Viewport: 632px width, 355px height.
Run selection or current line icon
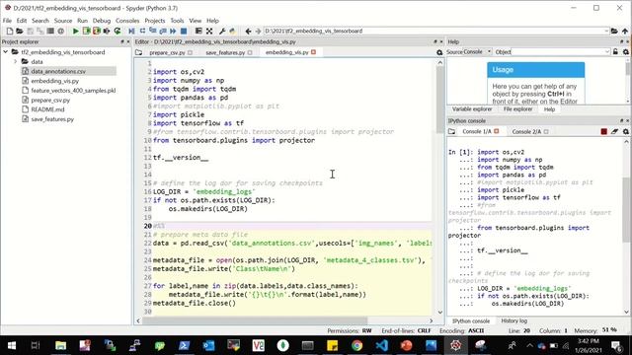pyautogui.click(x=107, y=31)
